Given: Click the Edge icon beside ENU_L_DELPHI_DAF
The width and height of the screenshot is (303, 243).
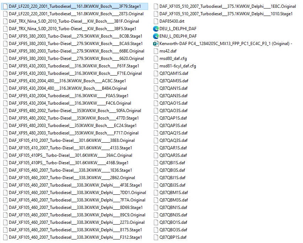Looking at the screenshot, I should tap(156, 36).
